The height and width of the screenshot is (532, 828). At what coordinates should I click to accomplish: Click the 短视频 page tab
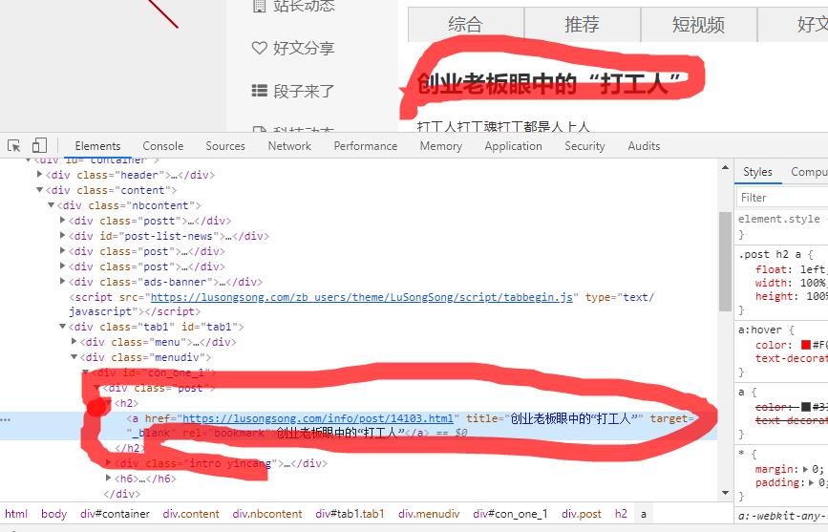coord(699,24)
